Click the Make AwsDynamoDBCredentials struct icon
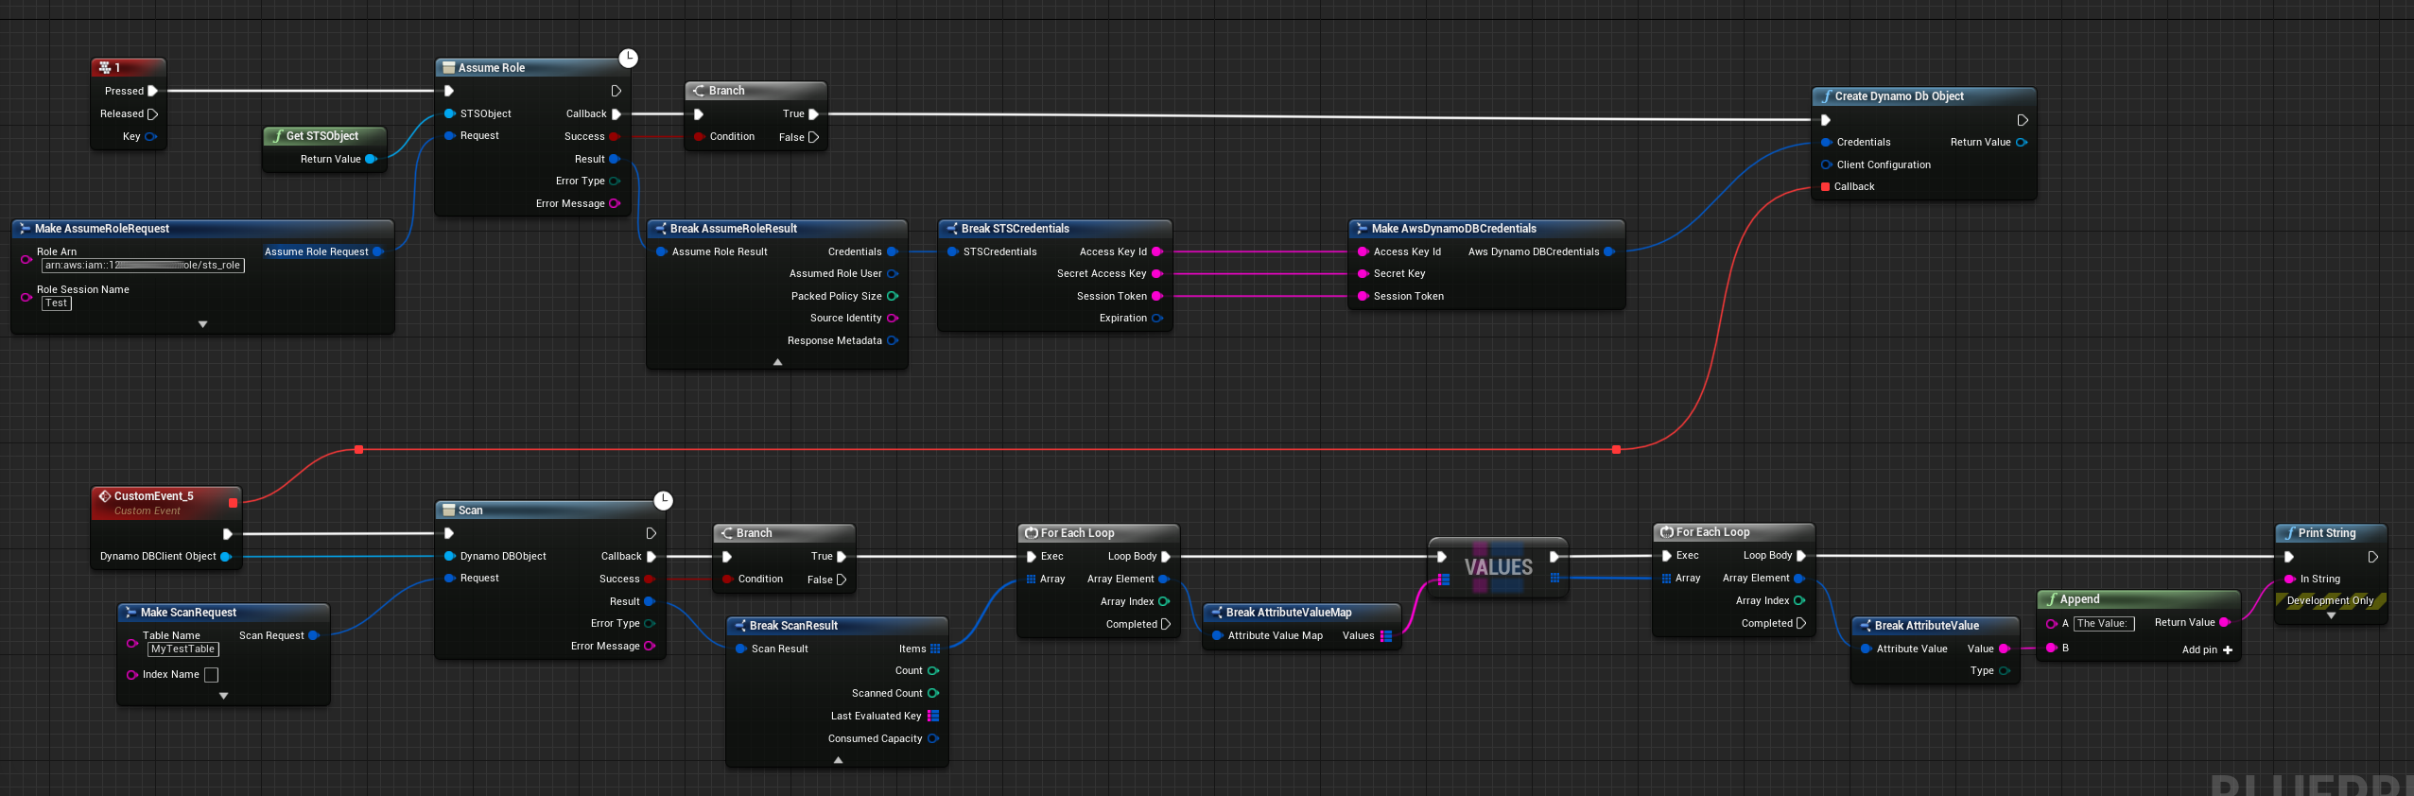This screenshot has width=2414, height=796. [x=1363, y=229]
